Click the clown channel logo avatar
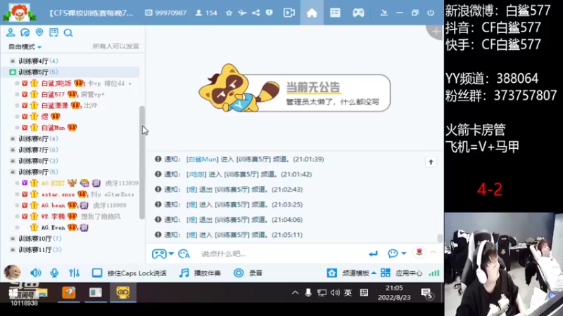The width and height of the screenshot is (563, 316). coord(19,12)
